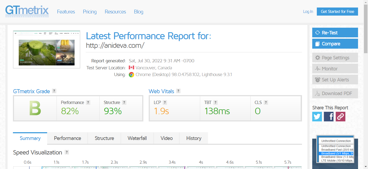Open help icon beside Structure score label

124,102
